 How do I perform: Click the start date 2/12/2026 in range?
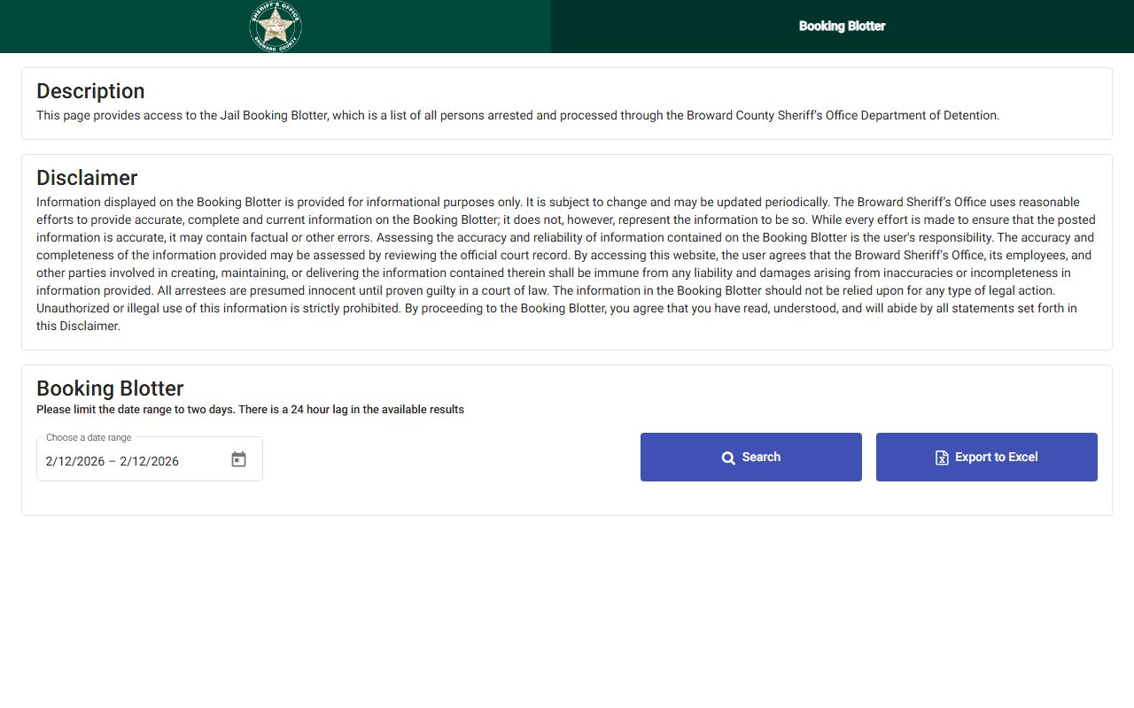75,461
